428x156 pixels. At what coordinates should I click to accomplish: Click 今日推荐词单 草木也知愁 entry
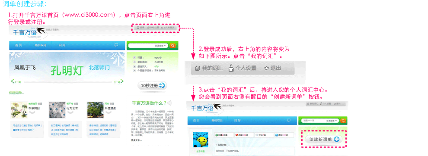click(x=160, y=71)
